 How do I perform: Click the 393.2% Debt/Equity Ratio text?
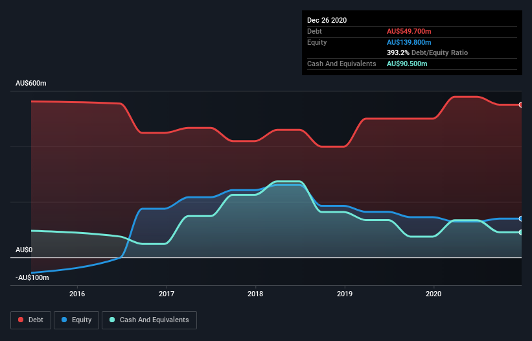(x=427, y=53)
